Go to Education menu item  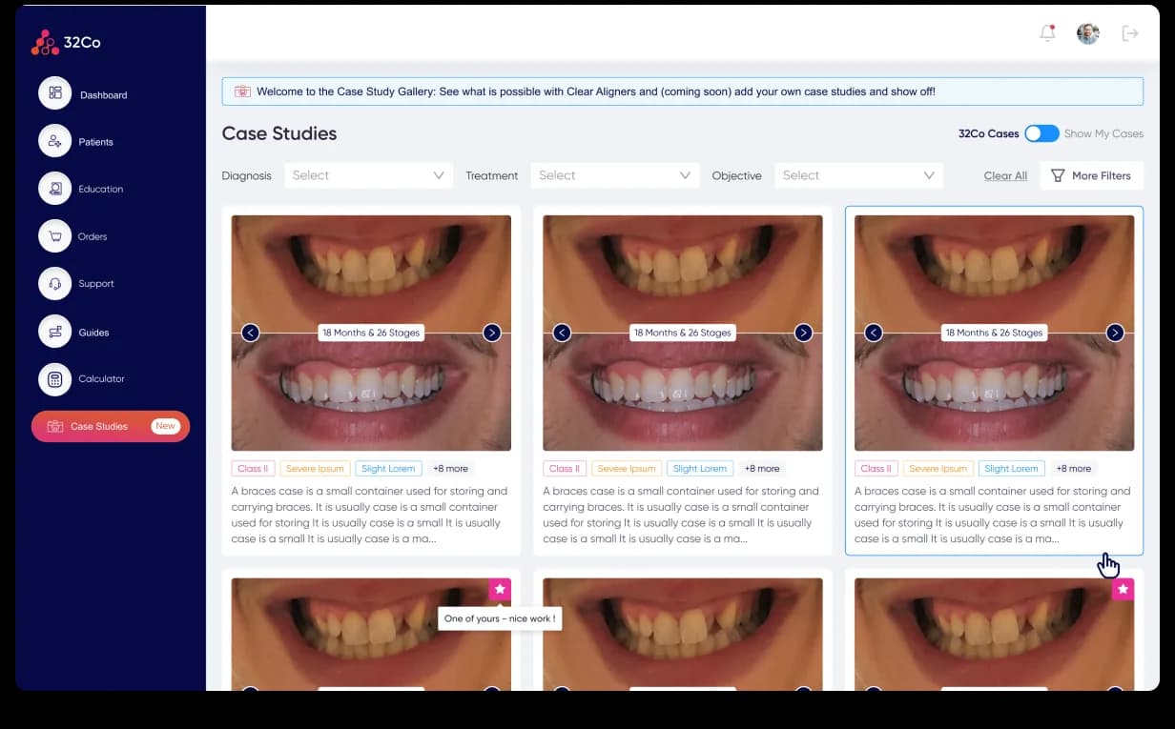(x=101, y=189)
